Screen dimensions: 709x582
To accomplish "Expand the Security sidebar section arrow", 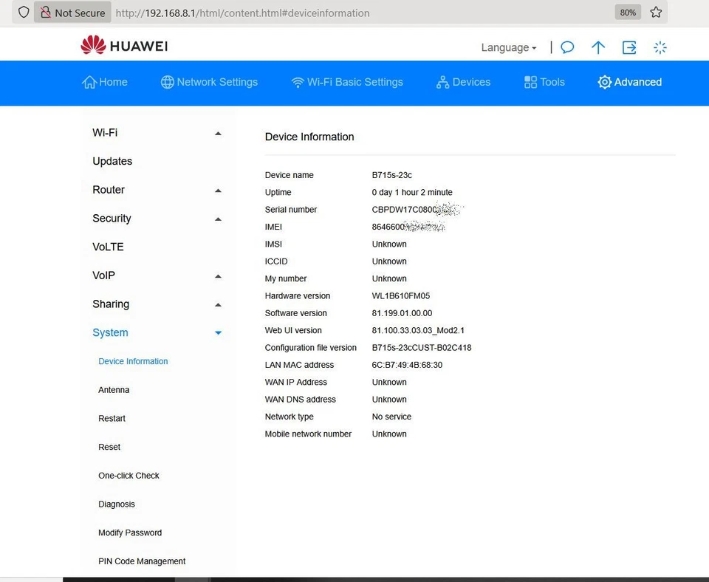I will point(218,219).
